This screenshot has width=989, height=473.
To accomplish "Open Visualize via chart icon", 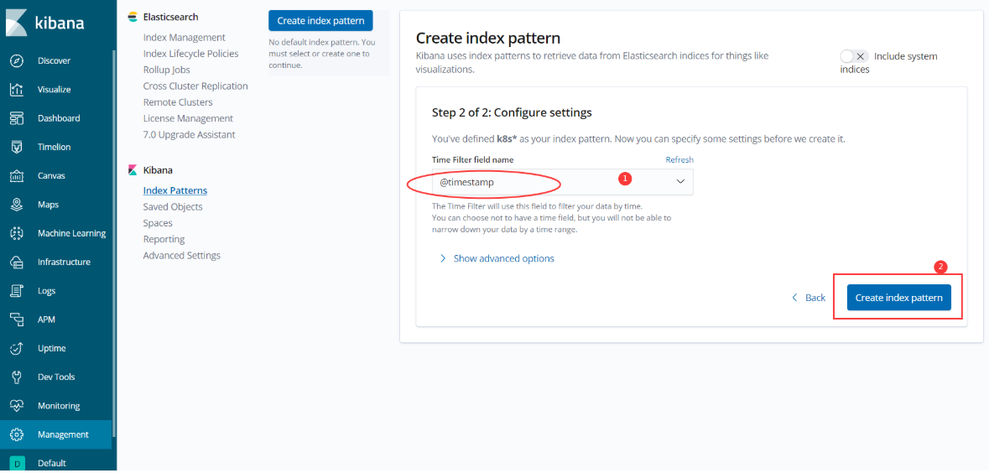I will [x=17, y=90].
